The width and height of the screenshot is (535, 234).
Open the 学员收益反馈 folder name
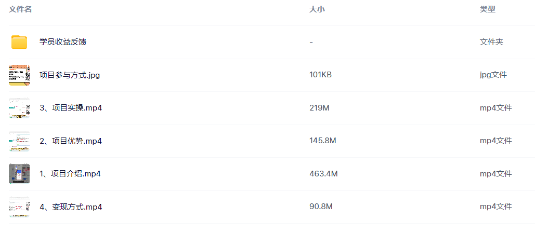tap(63, 42)
